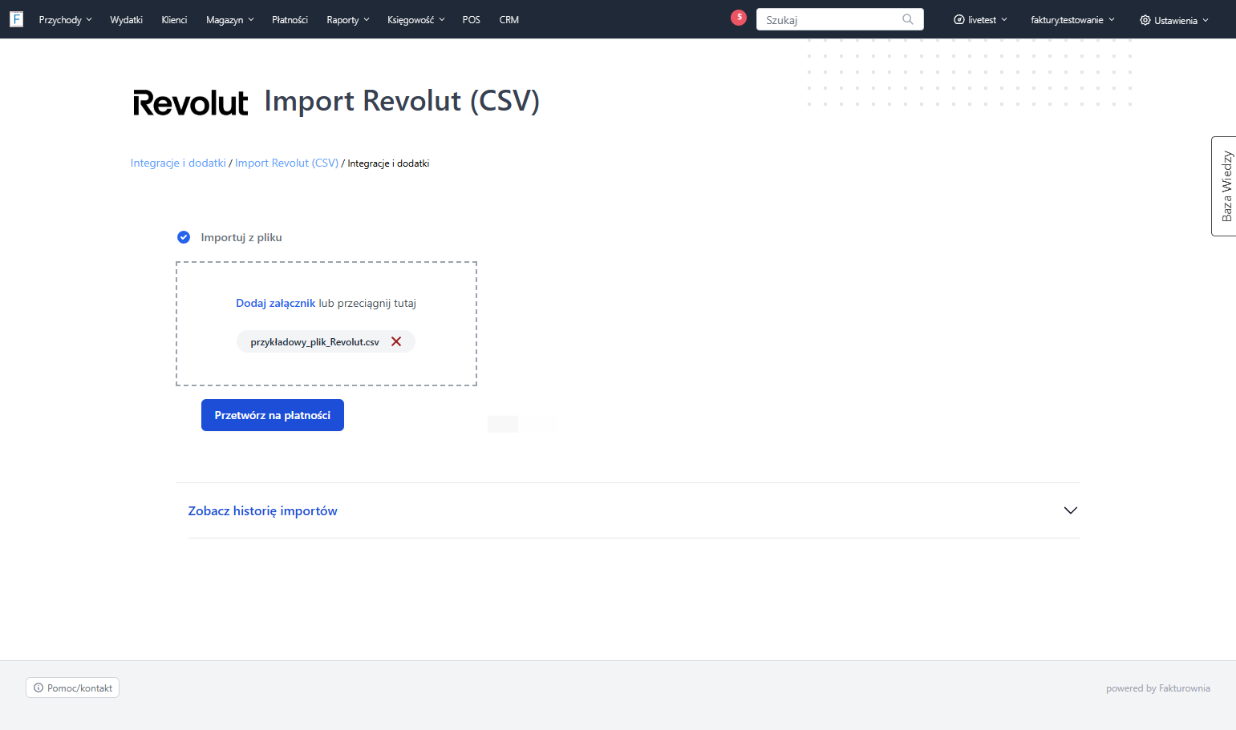Open the notifications badge showing 5
The width and height of the screenshot is (1236, 730).
(739, 18)
